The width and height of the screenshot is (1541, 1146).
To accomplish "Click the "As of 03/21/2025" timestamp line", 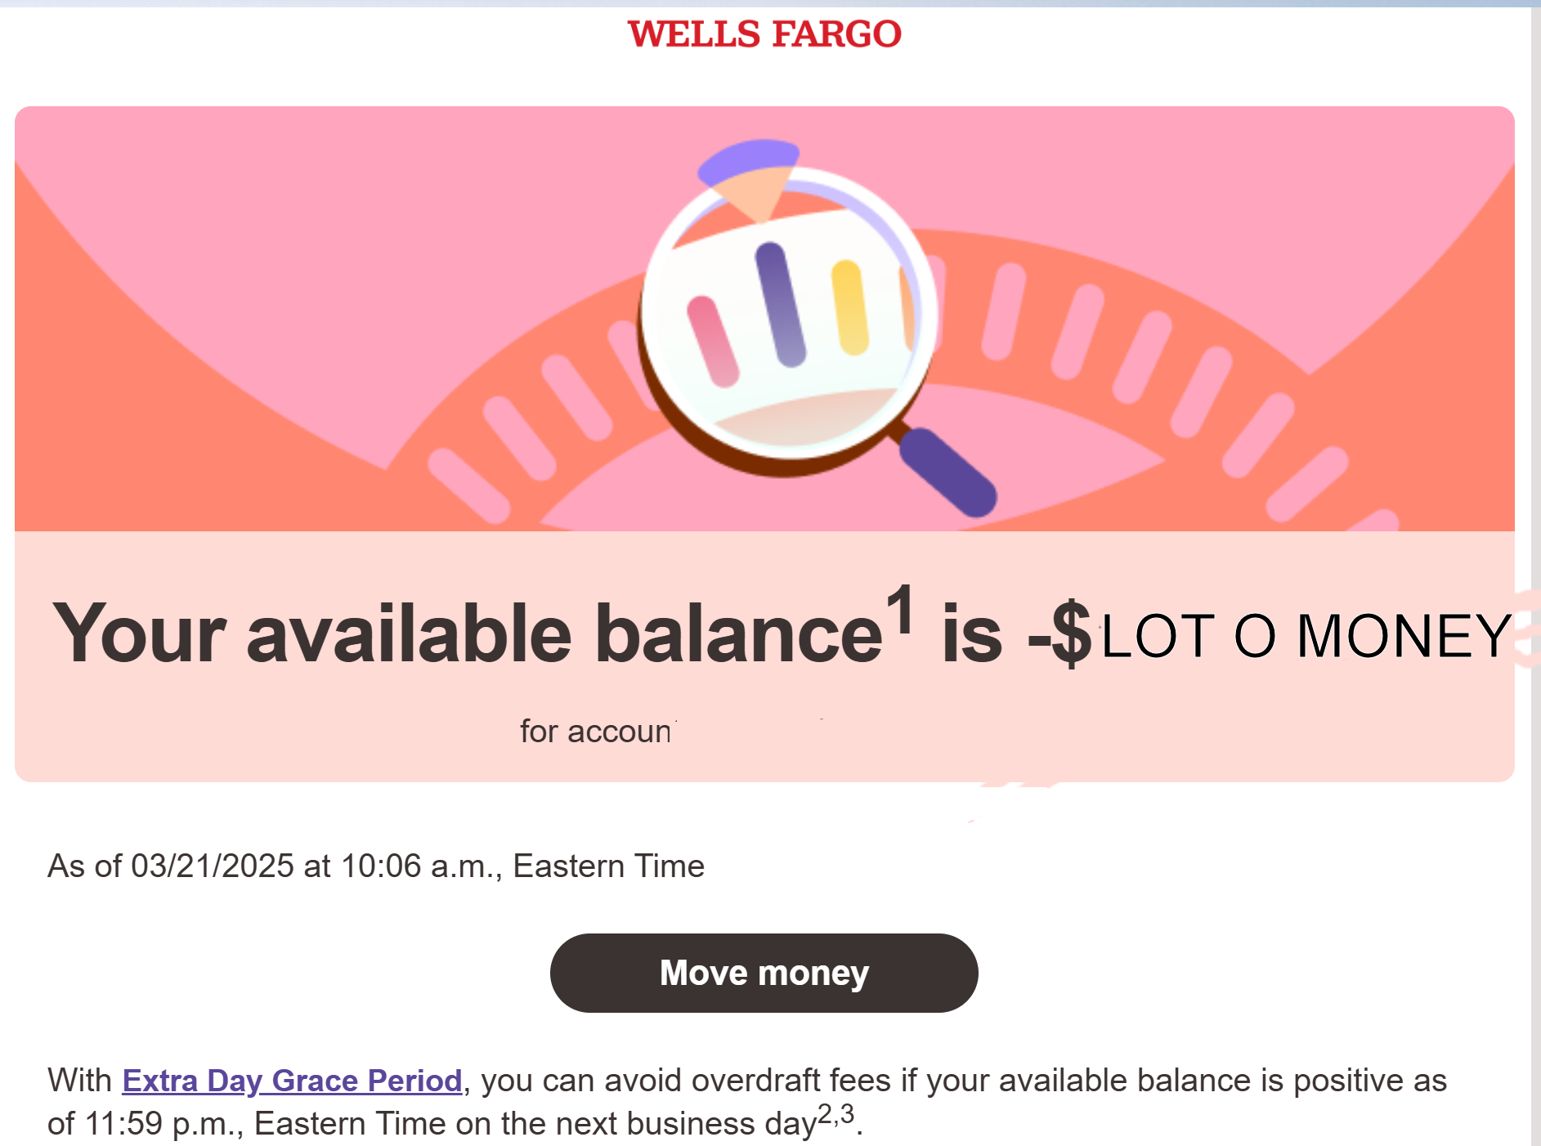I will pos(376,866).
